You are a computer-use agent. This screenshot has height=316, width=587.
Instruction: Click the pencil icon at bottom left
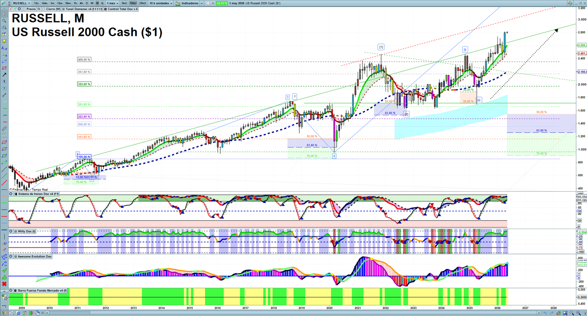point(4,313)
